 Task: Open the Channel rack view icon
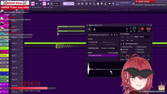(x=86, y=4)
